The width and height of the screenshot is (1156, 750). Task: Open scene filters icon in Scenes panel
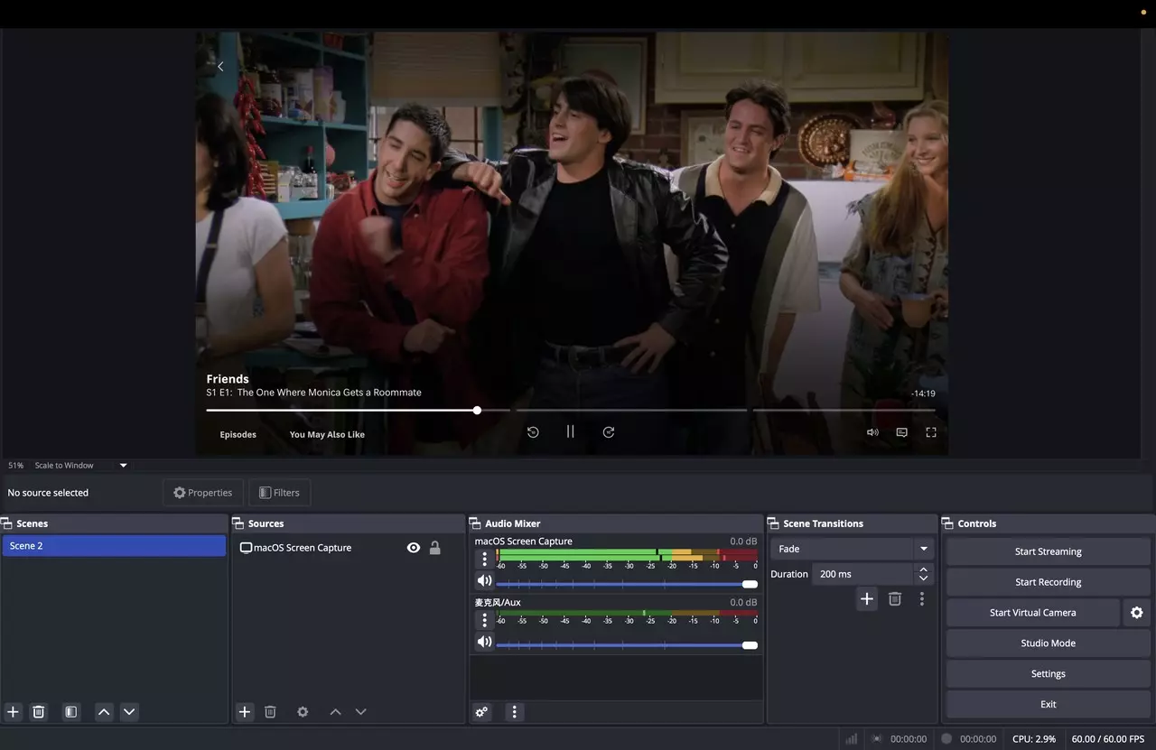tap(71, 712)
